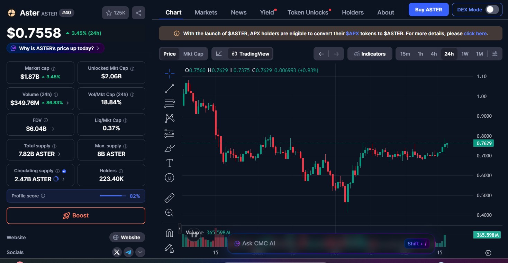This screenshot has height=263, width=508.
Task: Activate the zoom-in tool
Action: pos(170,212)
